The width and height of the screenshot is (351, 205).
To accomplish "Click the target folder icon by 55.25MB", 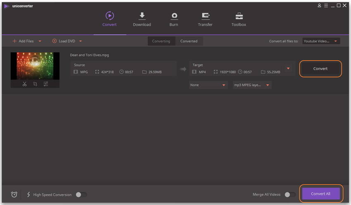I will (263, 72).
